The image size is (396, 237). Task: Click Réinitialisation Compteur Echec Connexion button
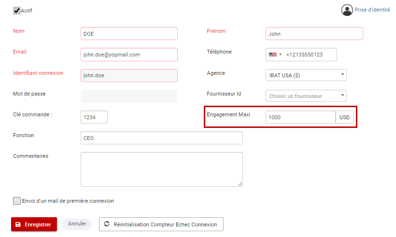tap(161, 224)
